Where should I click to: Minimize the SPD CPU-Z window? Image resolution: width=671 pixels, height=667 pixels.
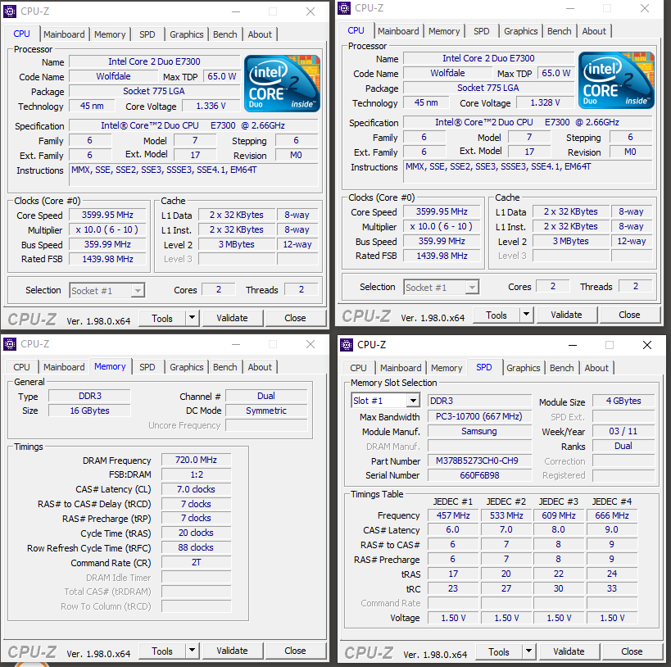coord(573,345)
